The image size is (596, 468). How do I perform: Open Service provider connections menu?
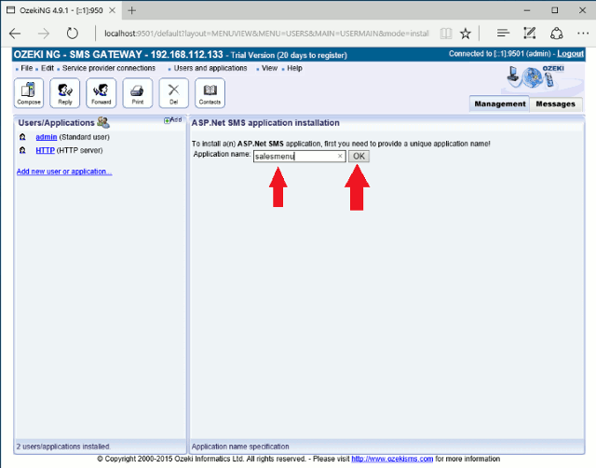[x=108, y=68]
